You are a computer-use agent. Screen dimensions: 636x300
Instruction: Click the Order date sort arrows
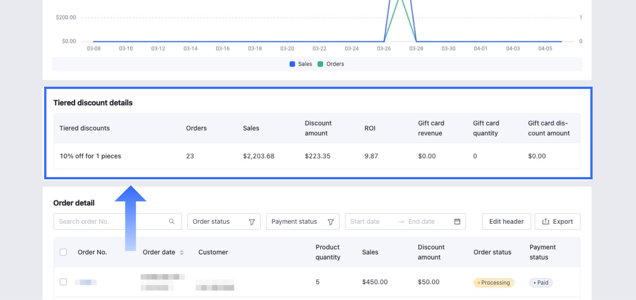pos(181,253)
